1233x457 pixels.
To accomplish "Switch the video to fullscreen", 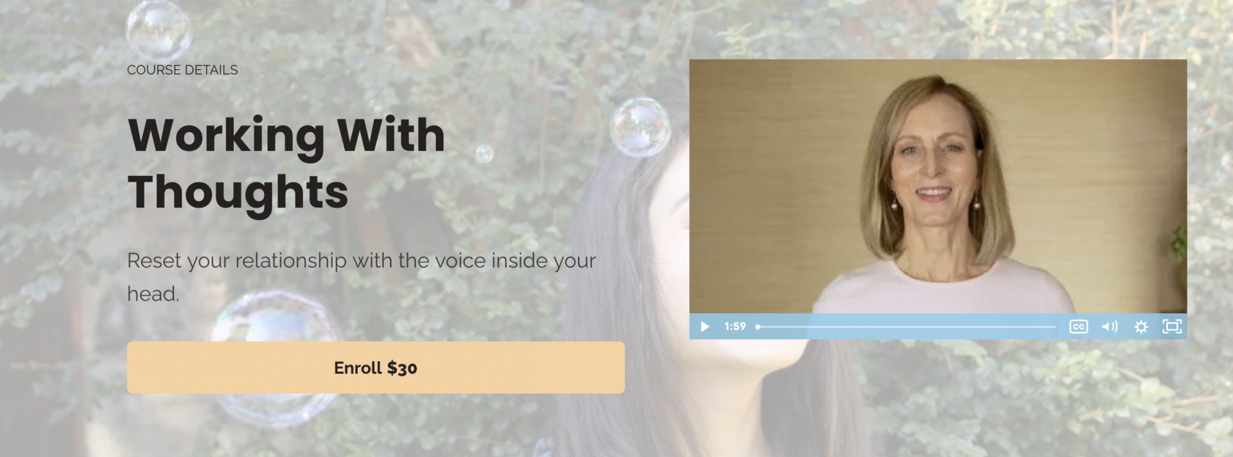I will coord(1172,327).
